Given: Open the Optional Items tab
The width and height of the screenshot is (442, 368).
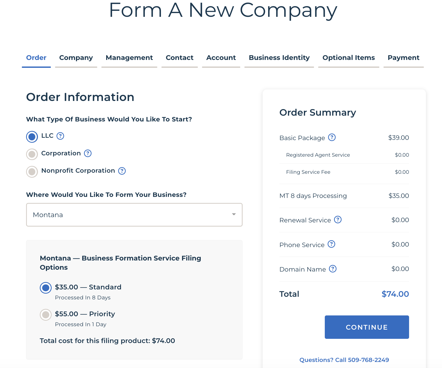Looking at the screenshot, I should pos(348,58).
